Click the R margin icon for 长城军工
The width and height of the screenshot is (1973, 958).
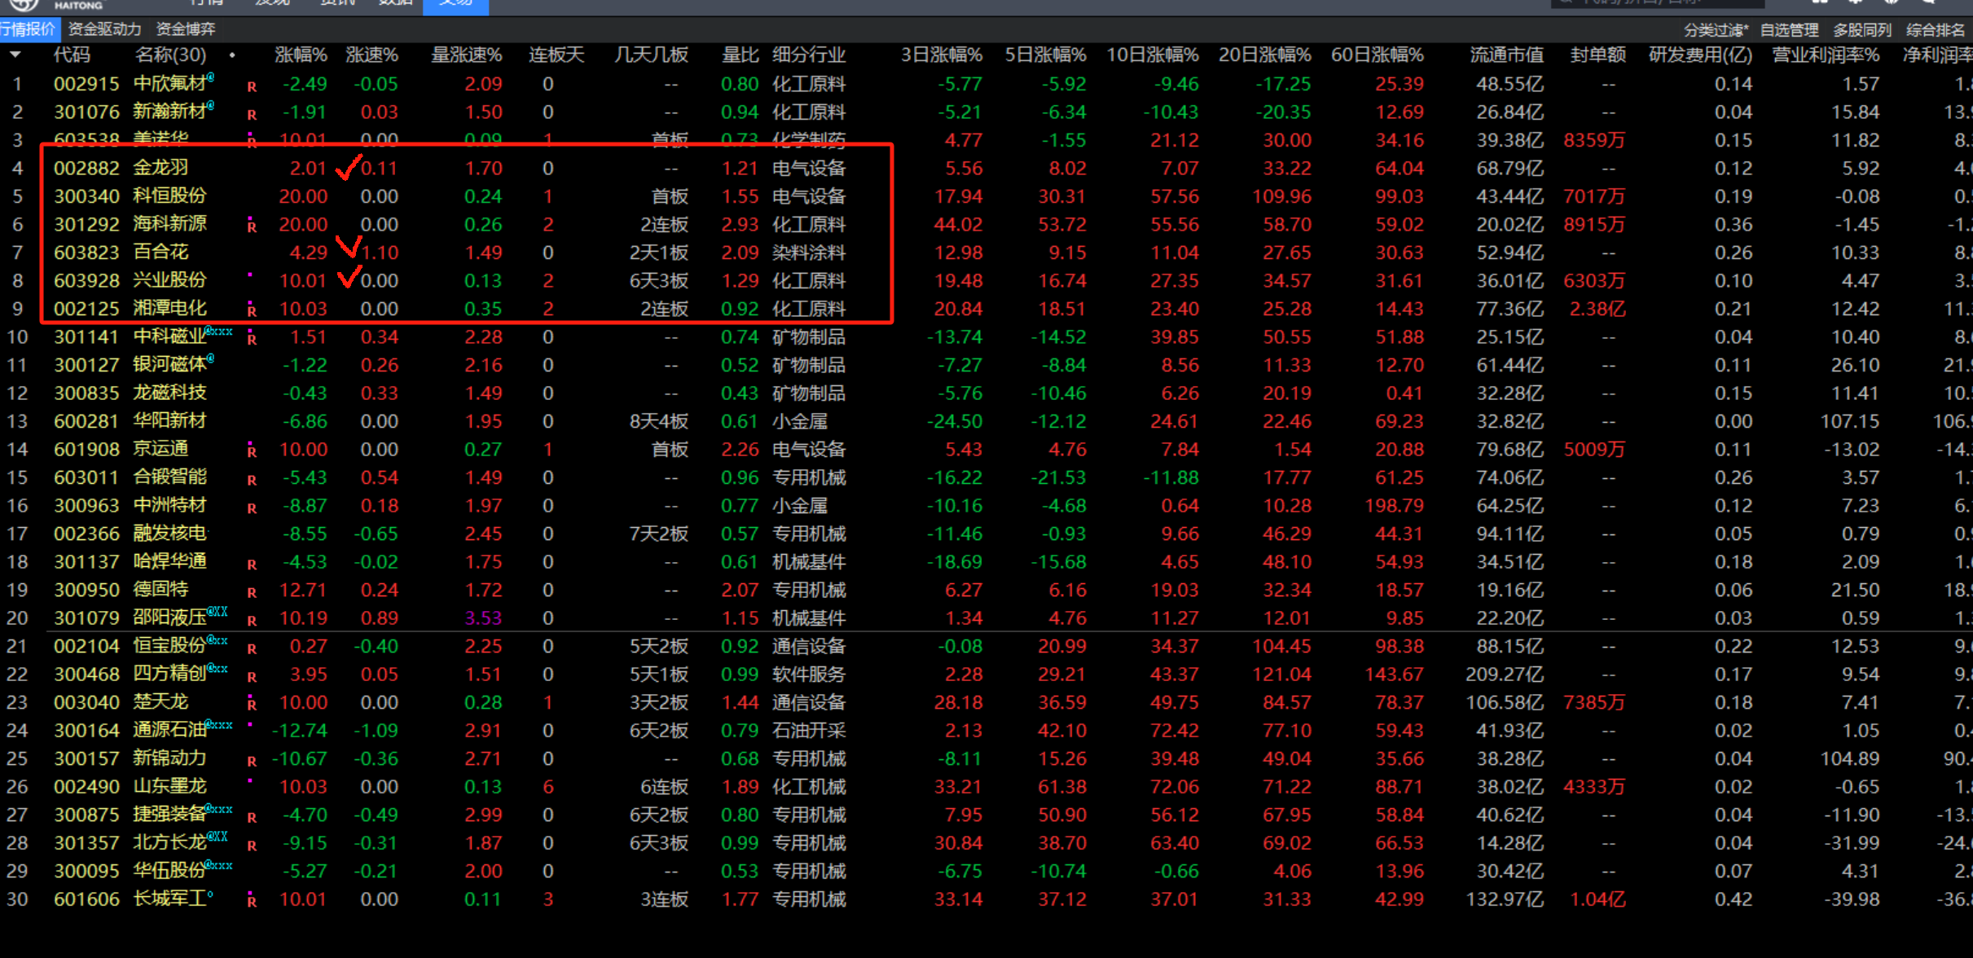pos(252,901)
